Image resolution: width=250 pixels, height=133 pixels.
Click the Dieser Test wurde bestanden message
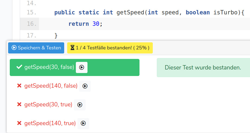[203, 68]
